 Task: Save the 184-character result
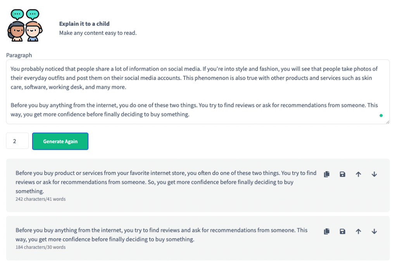[x=342, y=231]
